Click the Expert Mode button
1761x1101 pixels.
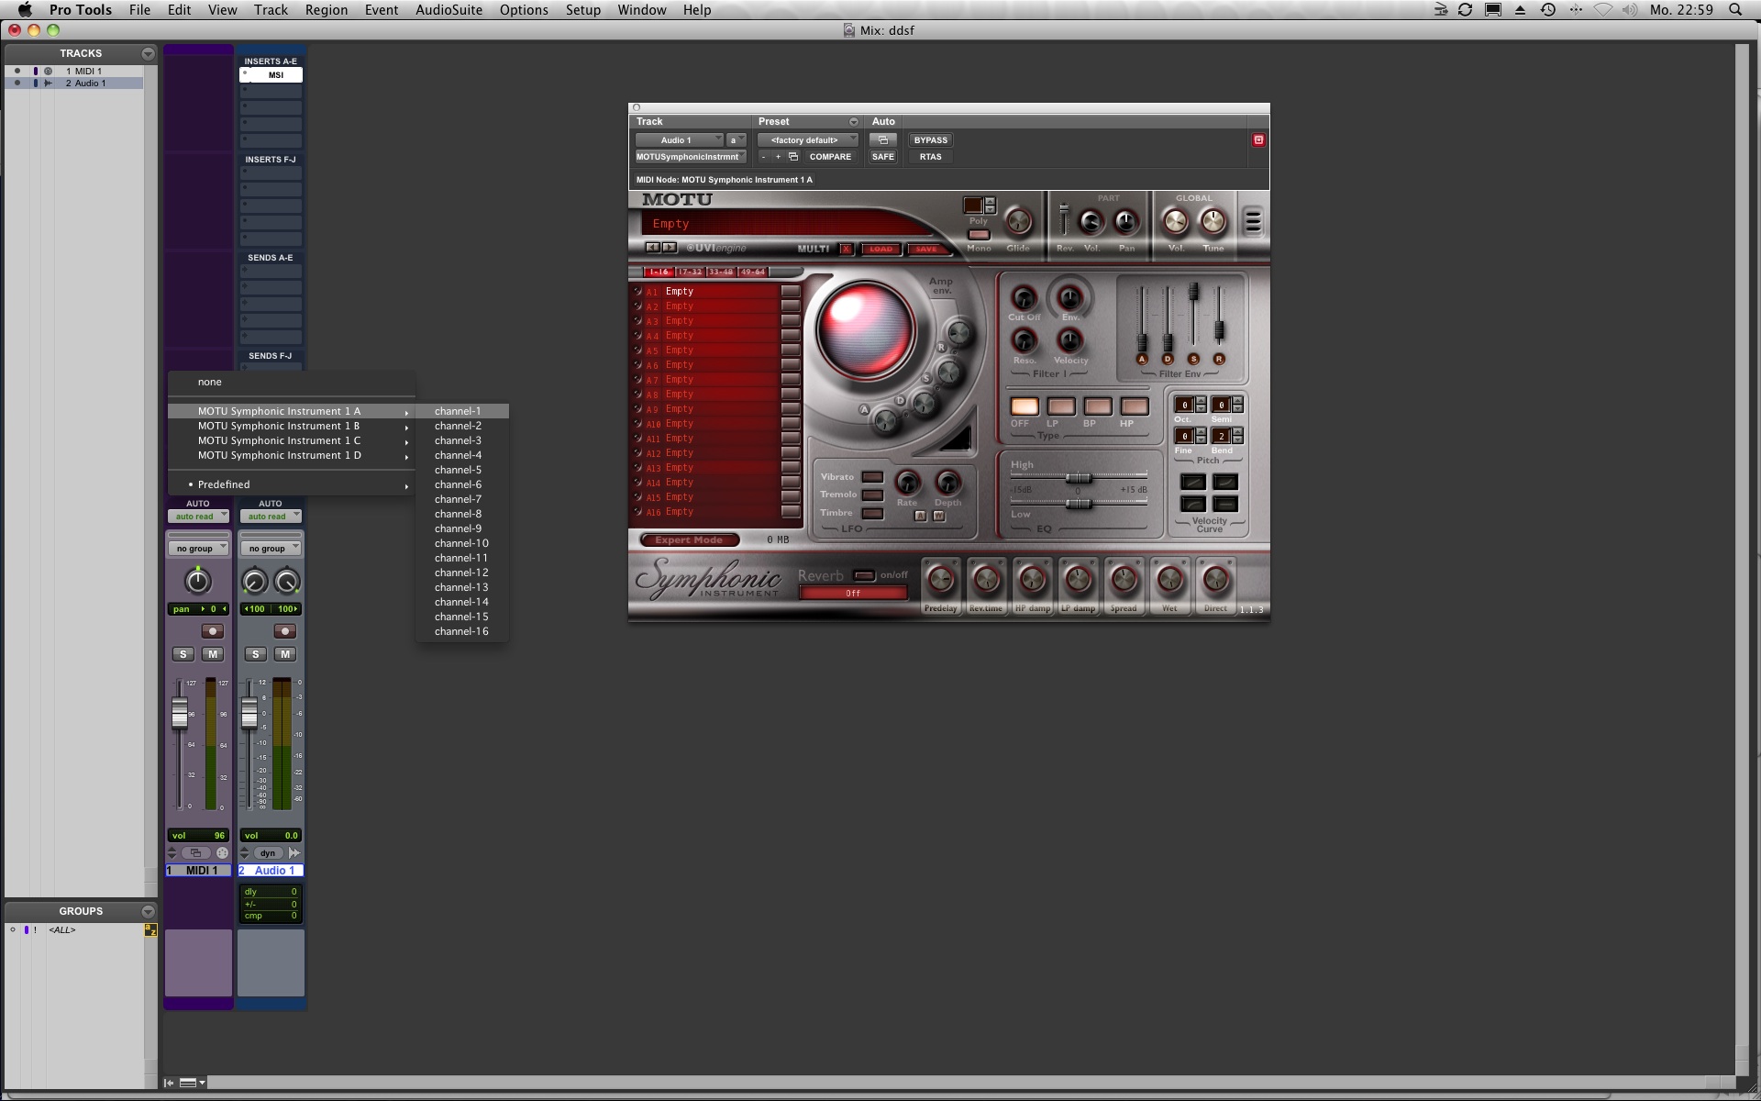(689, 539)
